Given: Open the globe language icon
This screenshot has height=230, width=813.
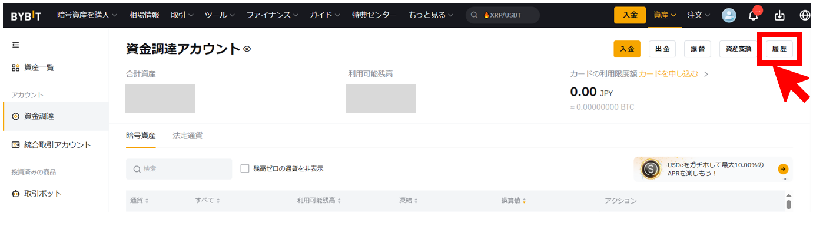Looking at the screenshot, I should tap(805, 15).
